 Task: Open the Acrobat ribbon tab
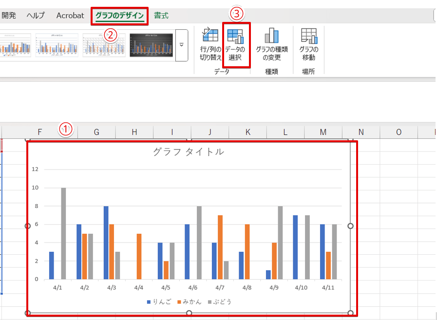(x=70, y=16)
